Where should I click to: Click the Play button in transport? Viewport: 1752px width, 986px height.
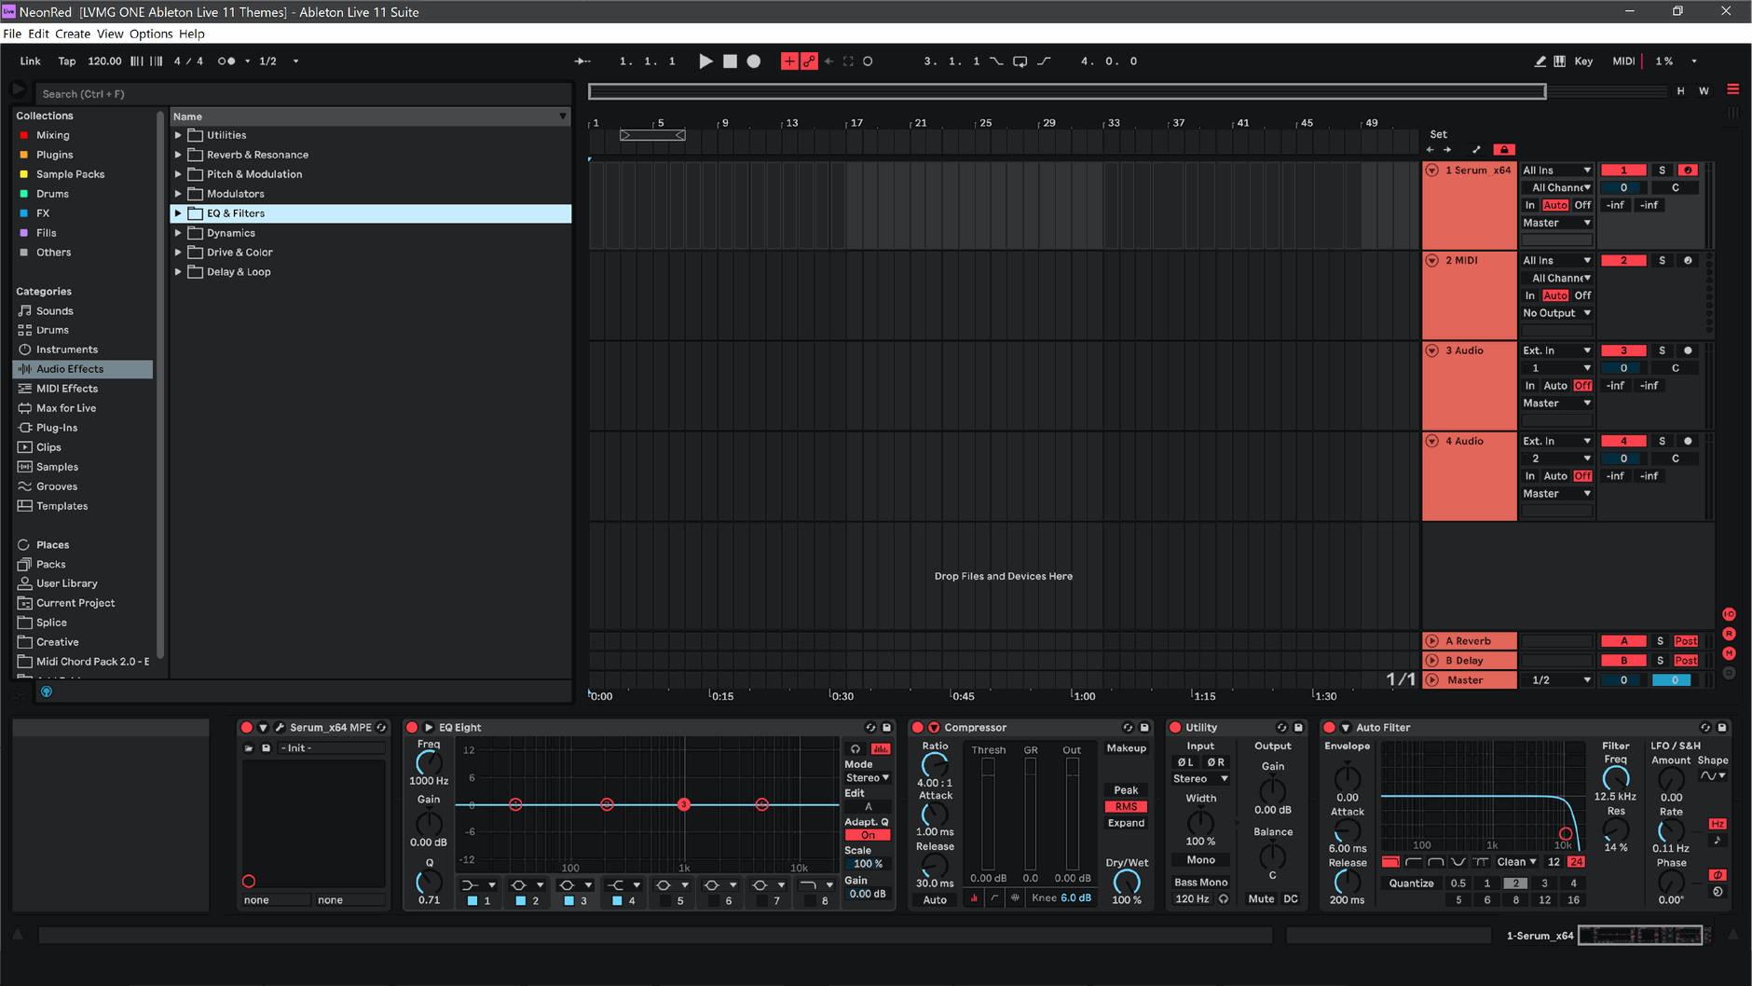click(705, 62)
